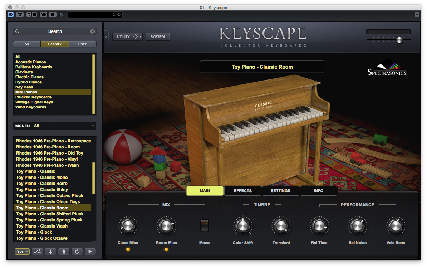The width and height of the screenshot is (427, 268).
Task: Select the All patches filter tab
Action: 27,44
